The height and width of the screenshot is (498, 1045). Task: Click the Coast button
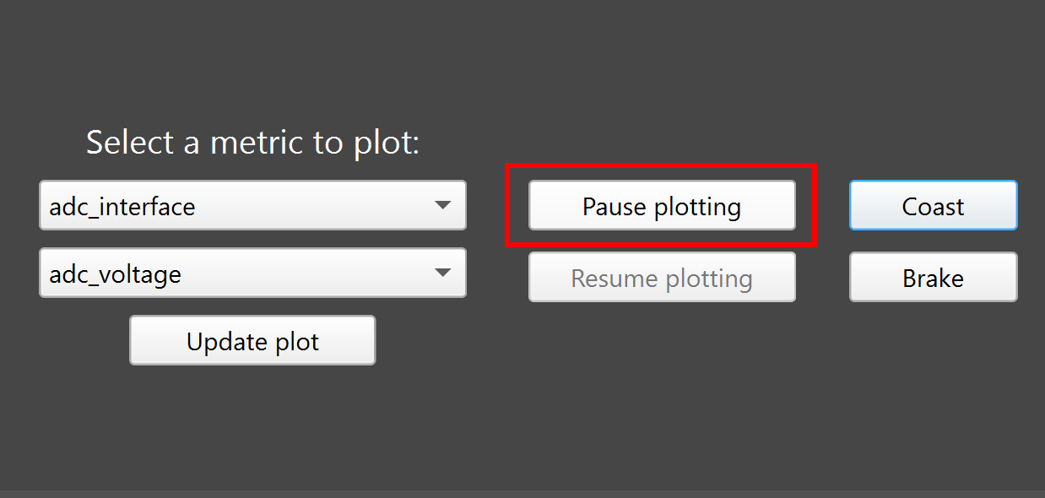(x=933, y=205)
